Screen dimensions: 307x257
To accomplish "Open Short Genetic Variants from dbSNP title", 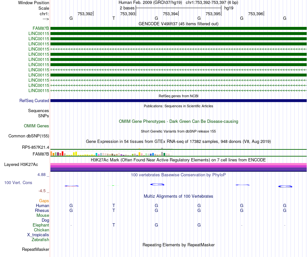I will tap(178, 131).
